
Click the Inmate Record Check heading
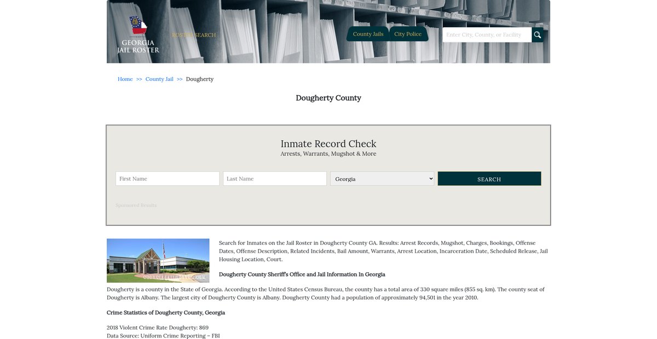coord(328,144)
